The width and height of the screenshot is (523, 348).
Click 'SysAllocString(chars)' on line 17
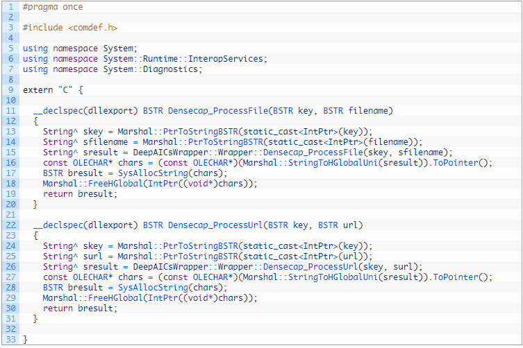pyautogui.click(x=171, y=173)
